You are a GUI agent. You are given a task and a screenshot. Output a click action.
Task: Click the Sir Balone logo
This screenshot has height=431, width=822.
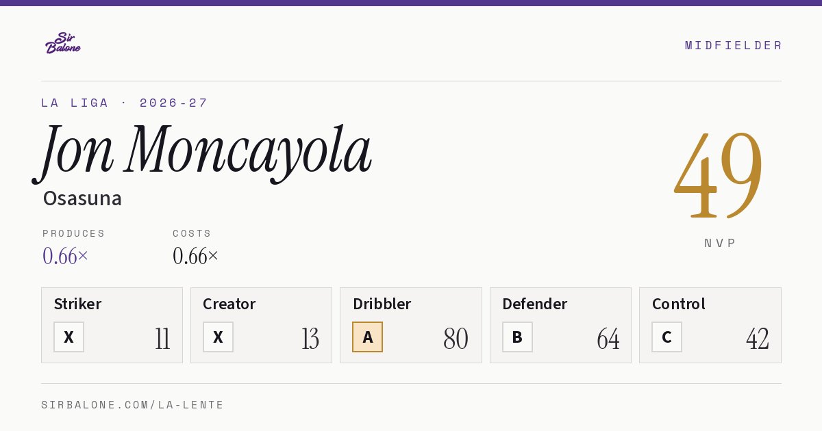[x=63, y=43]
